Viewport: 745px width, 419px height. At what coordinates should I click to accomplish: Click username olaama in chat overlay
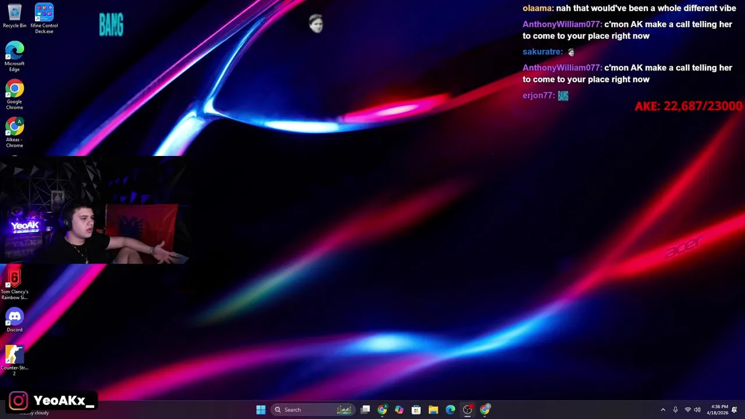[x=537, y=8]
